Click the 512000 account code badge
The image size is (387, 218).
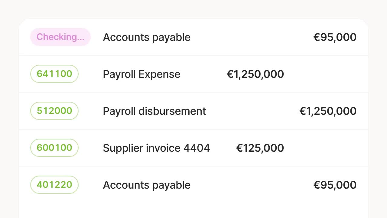[x=54, y=111]
